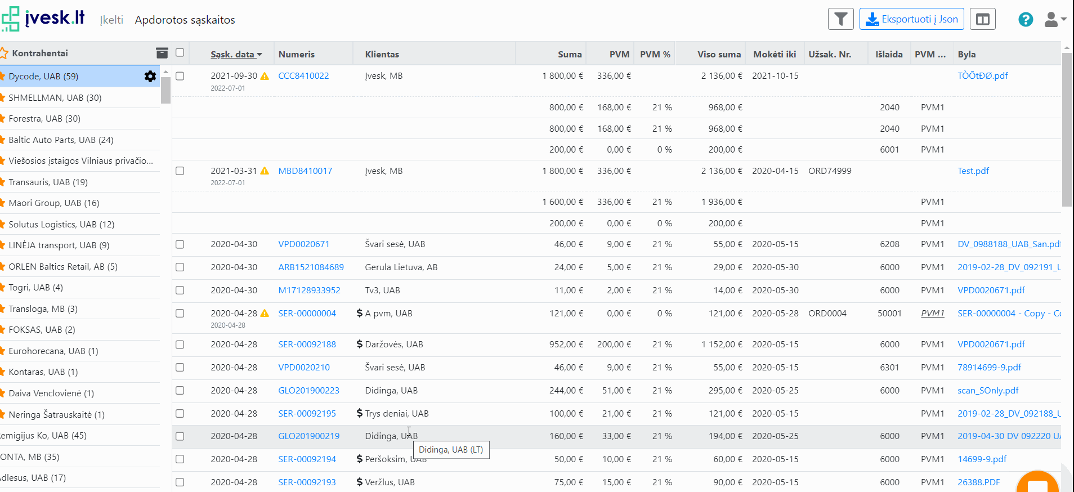The height and width of the screenshot is (492, 1074).
Task: Click the invoice table vertical scrollbar
Action: pos(1067,129)
